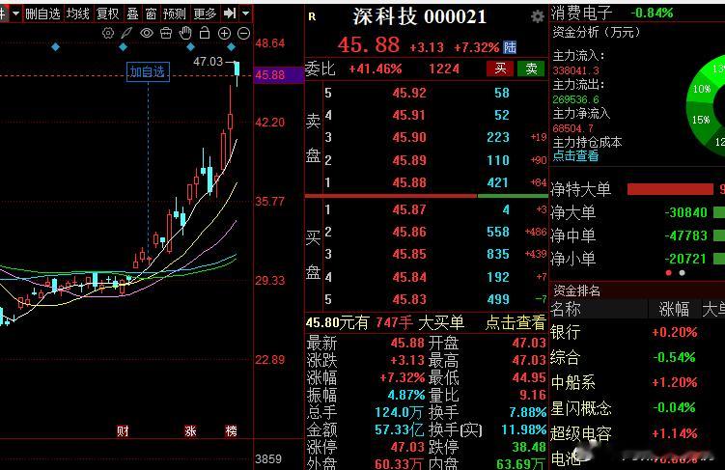The image size is (725, 470).
Task: Open quote panel settings gear beside 深科技
Action: pyautogui.click(x=537, y=16)
